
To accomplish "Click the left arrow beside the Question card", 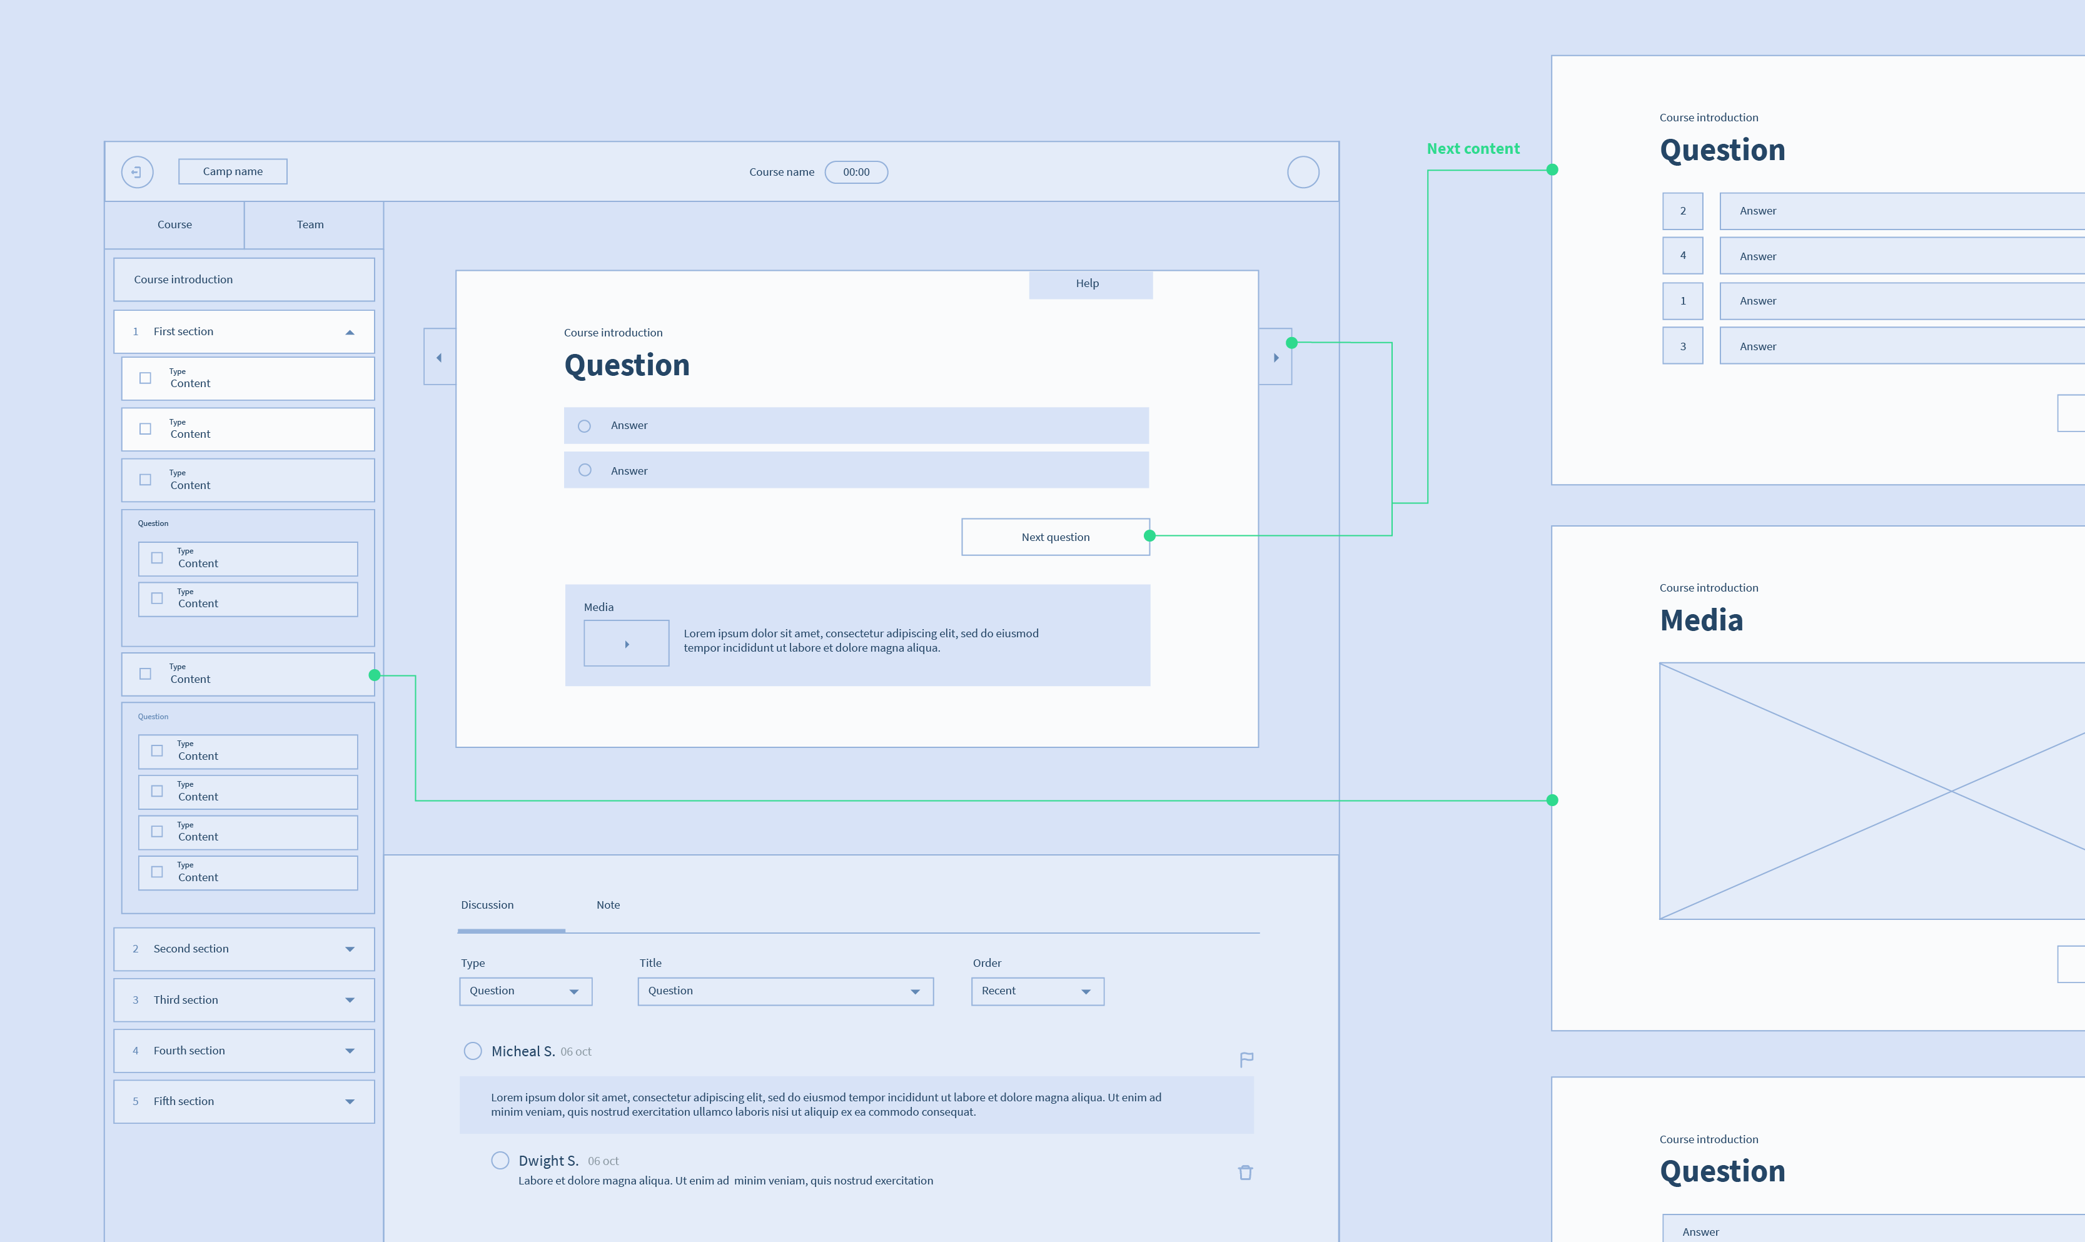I will tap(438, 356).
